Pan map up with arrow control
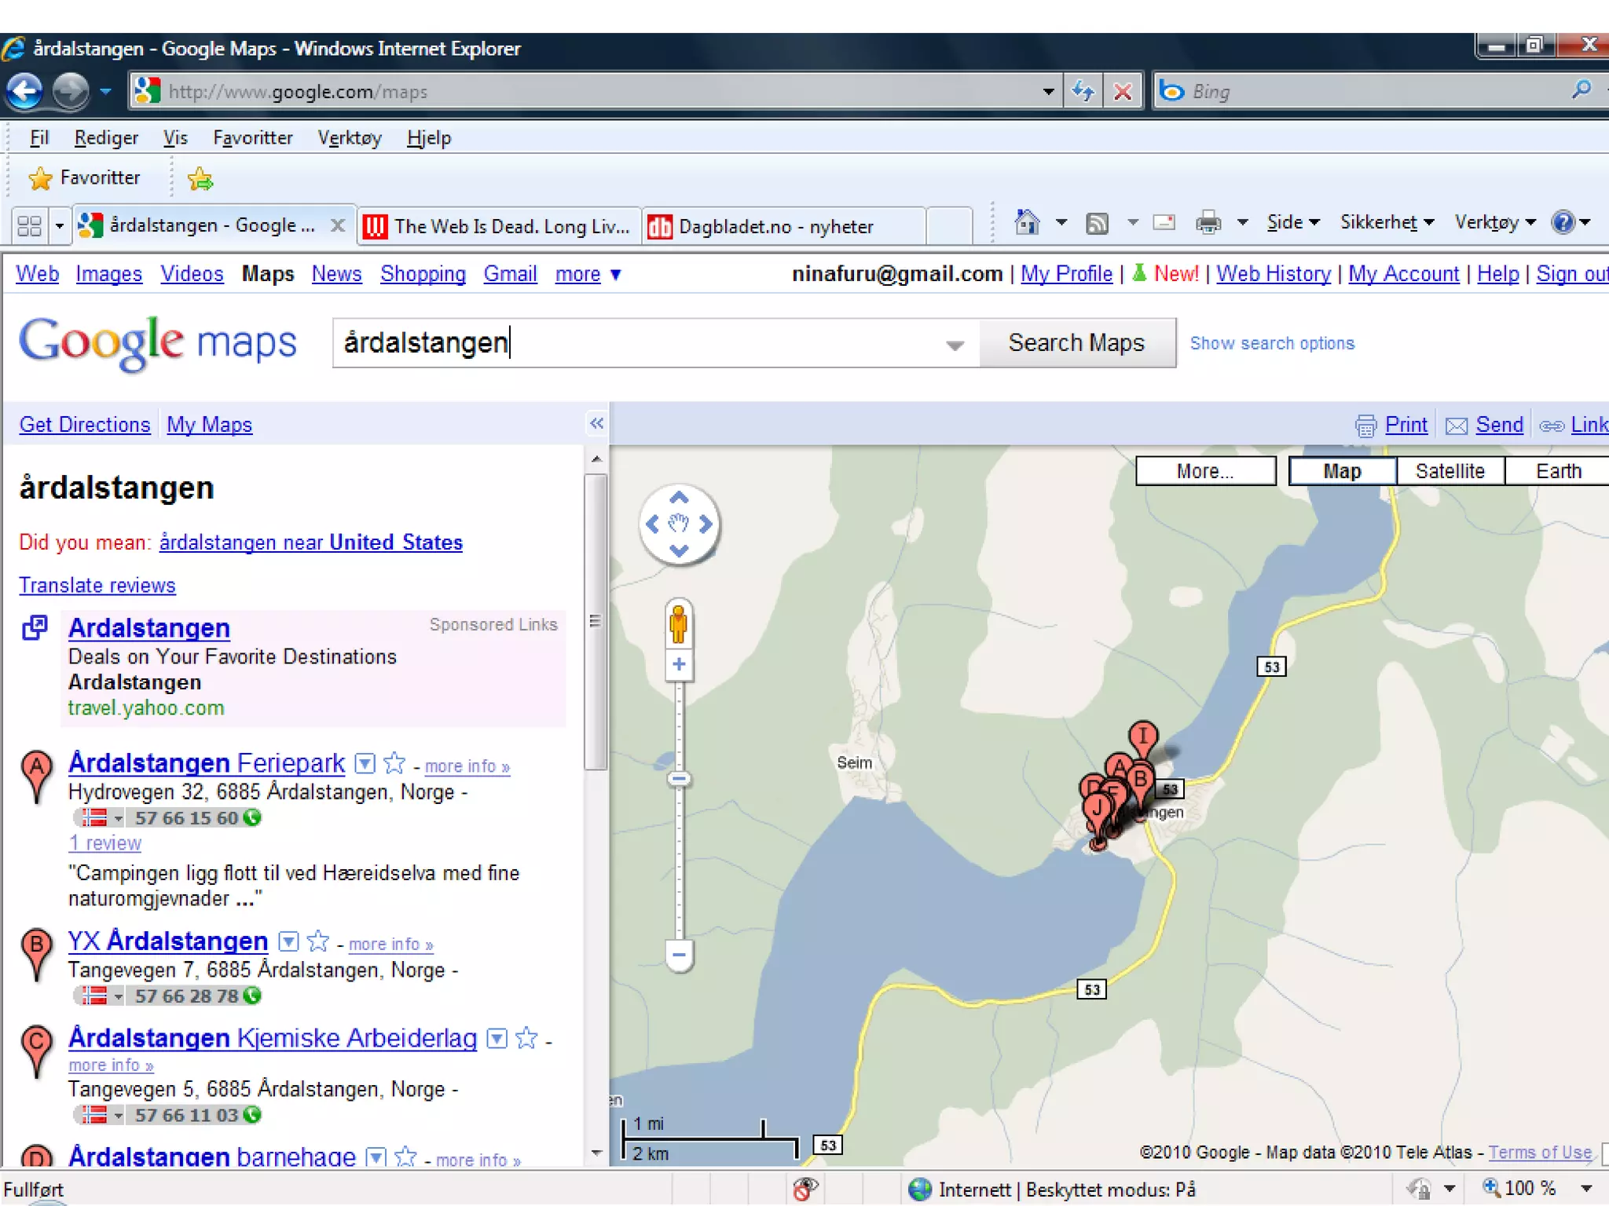Screen dimensions: 1609x1206 click(679, 498)
